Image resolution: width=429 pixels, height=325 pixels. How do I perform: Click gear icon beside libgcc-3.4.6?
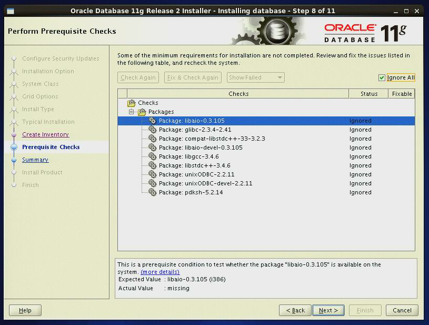(153, 156)
